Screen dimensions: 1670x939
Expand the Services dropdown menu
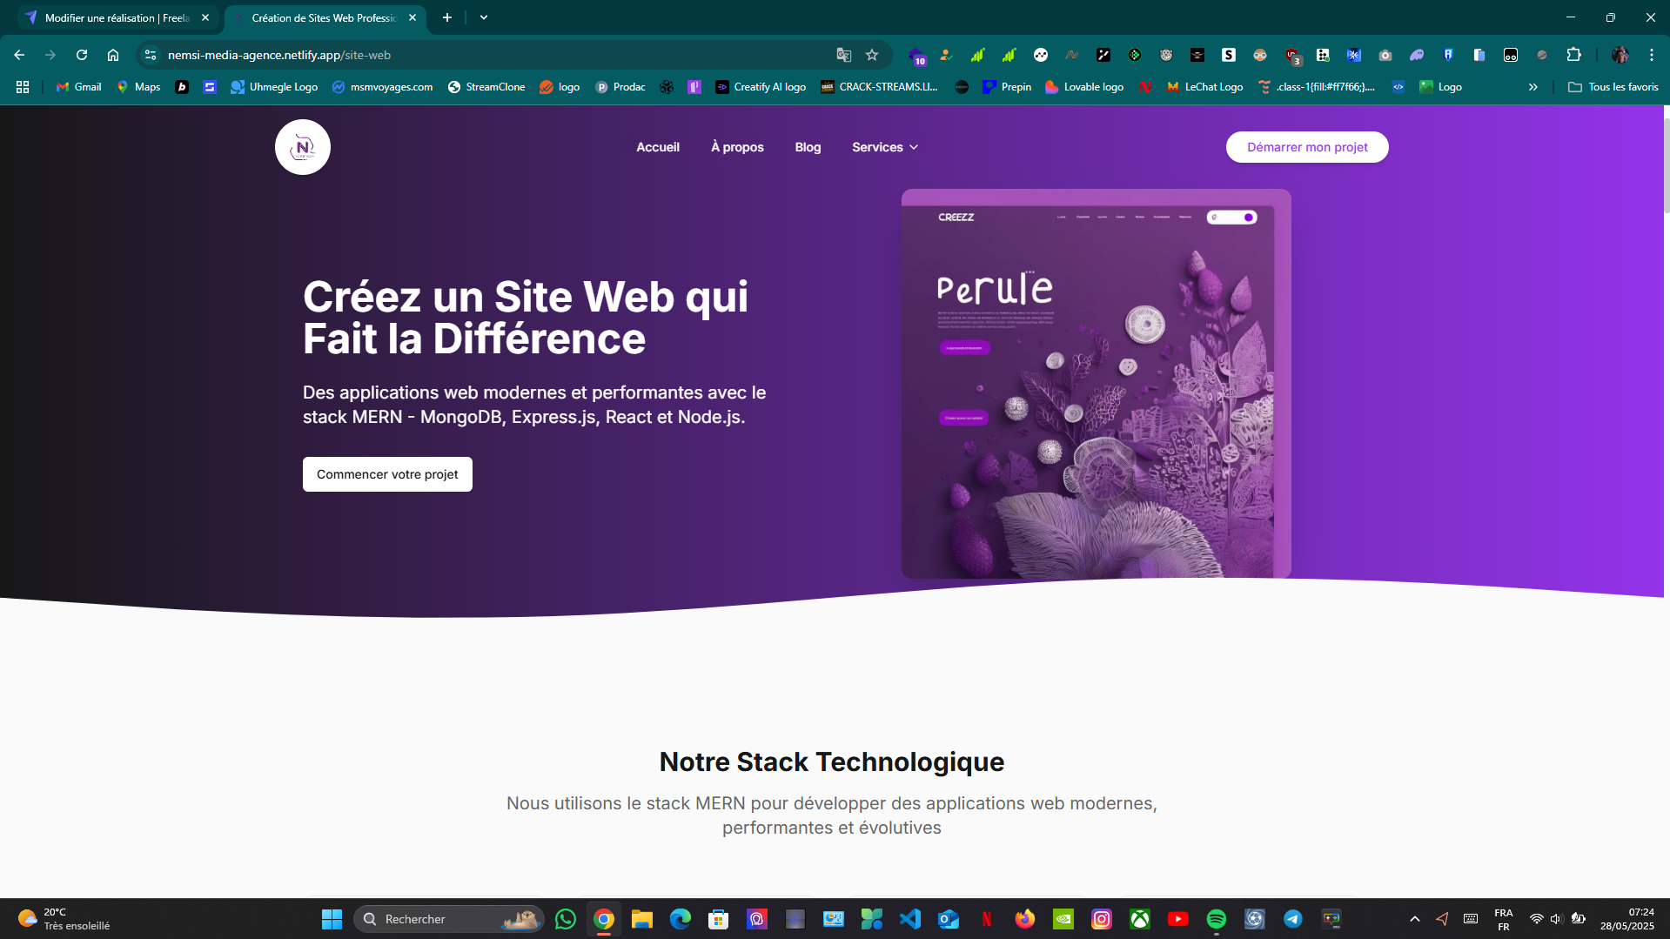[884, 147]
